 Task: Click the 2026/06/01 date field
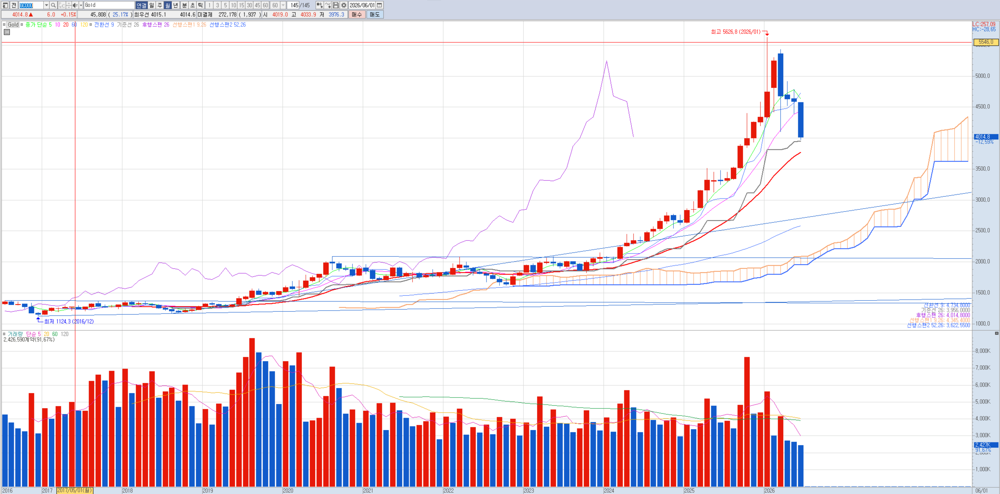362,5
